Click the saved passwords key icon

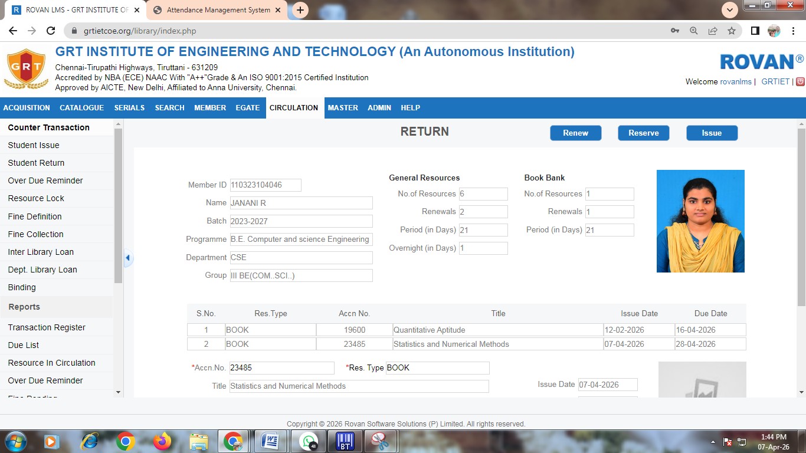(675, 31)
